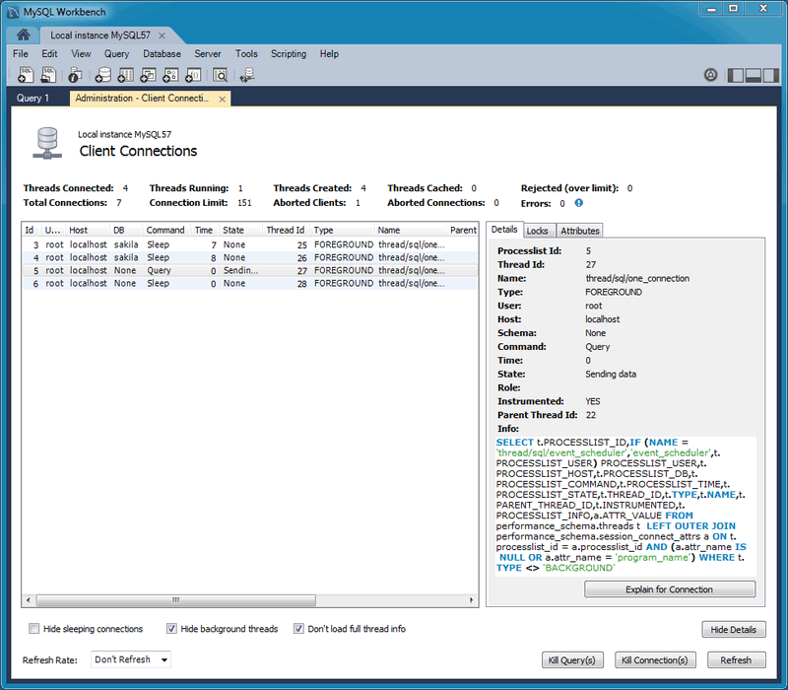
Task: Click the open SQL script file icon
Action: coord(46,75)
